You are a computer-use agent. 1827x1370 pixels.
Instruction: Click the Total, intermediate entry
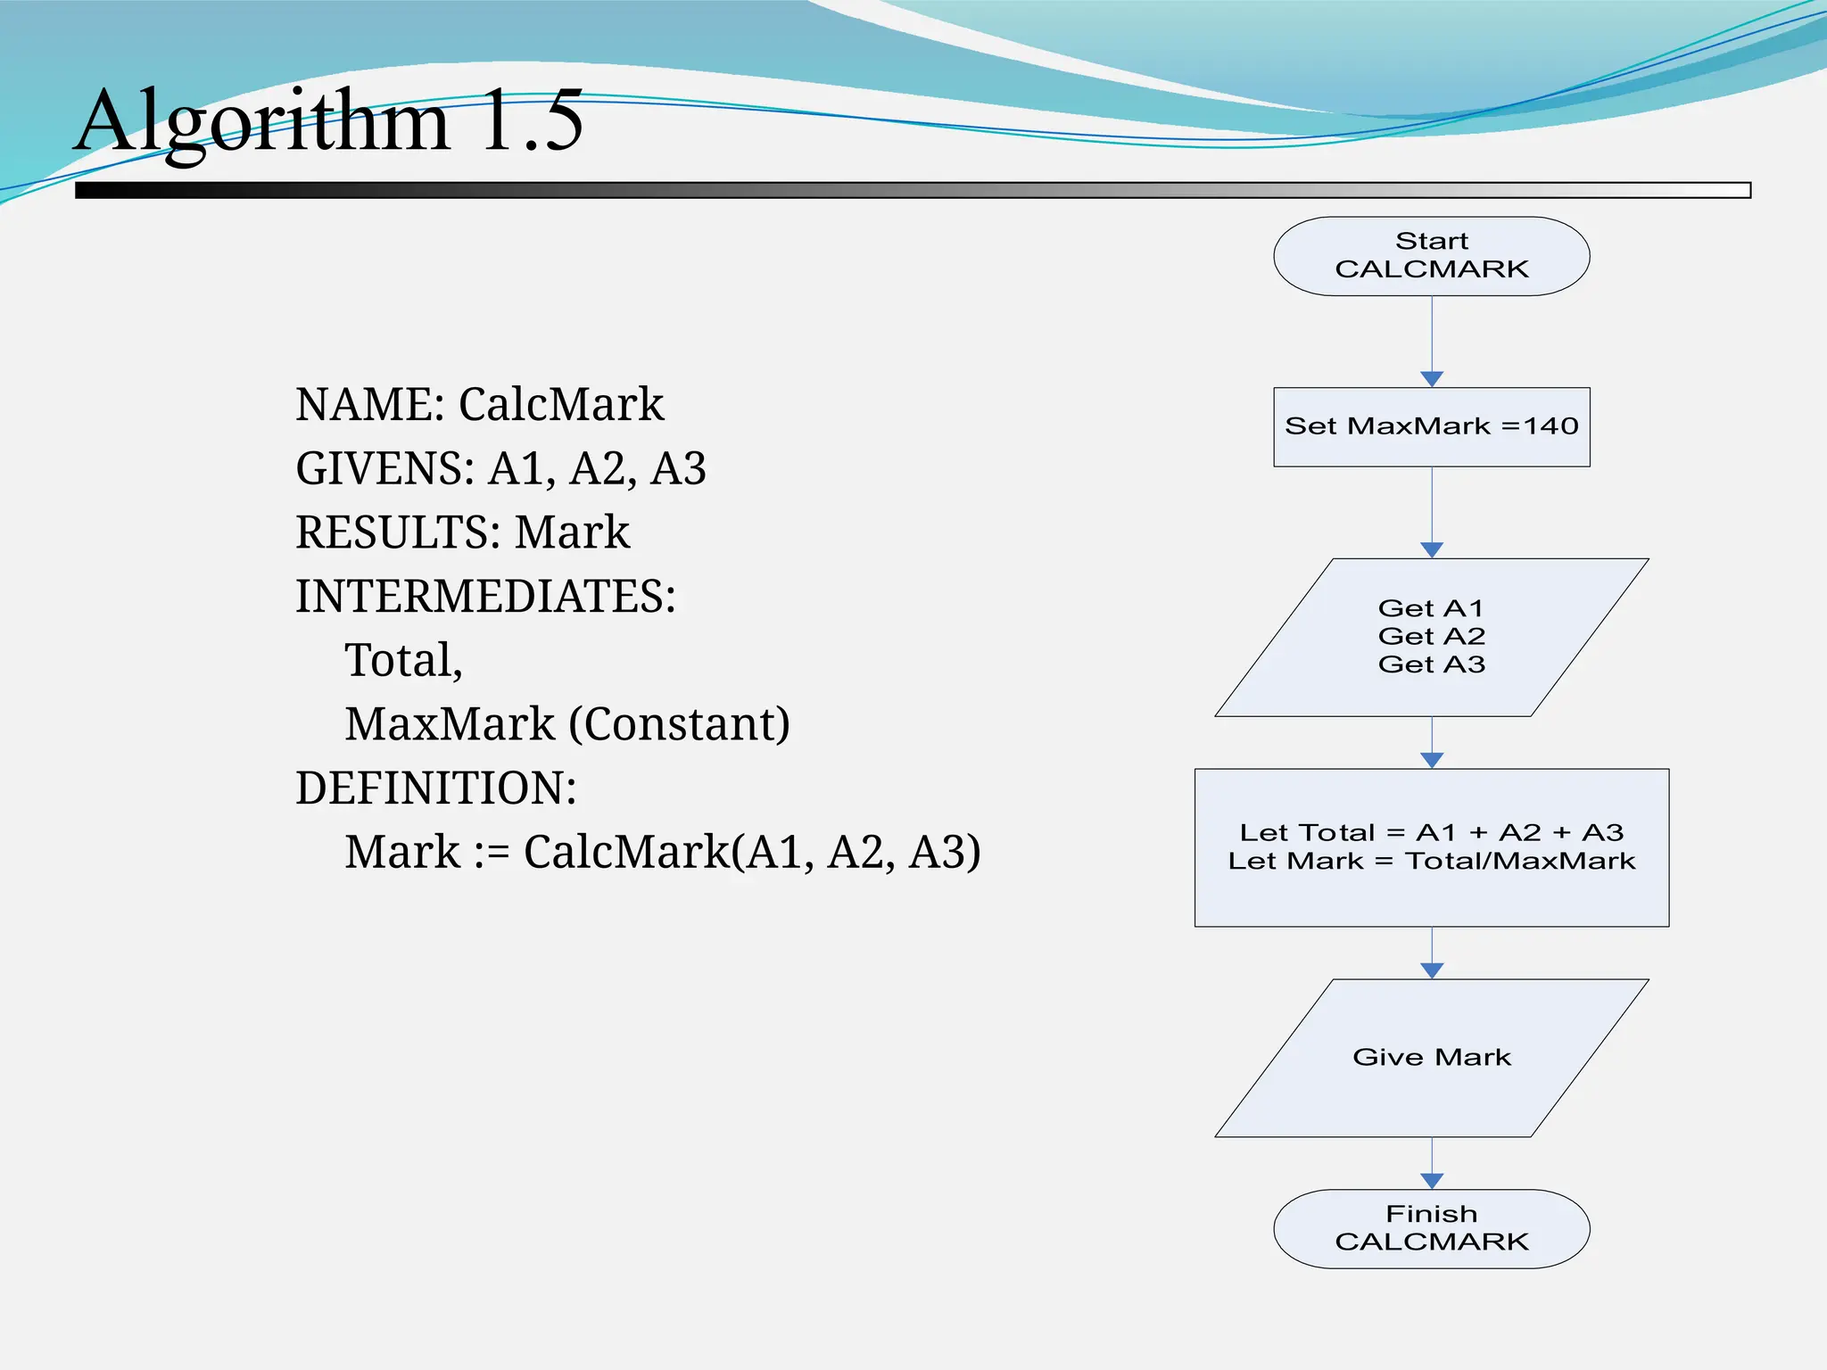403,661
